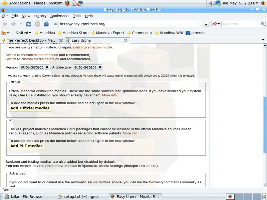
Task: Switch to The Perfect Desktop tab
Action: pos(32,40)
